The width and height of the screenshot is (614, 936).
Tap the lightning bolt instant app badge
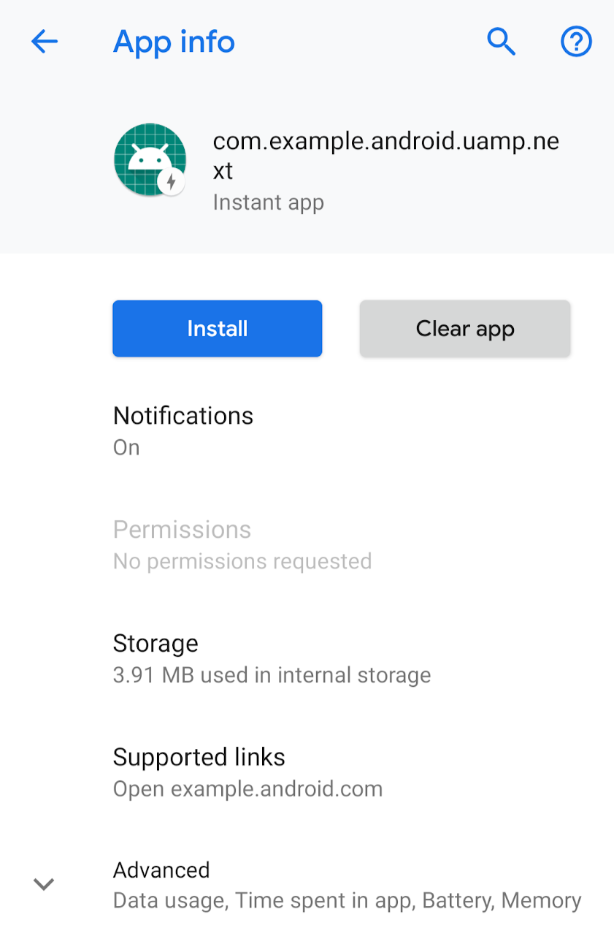[172, 180]
